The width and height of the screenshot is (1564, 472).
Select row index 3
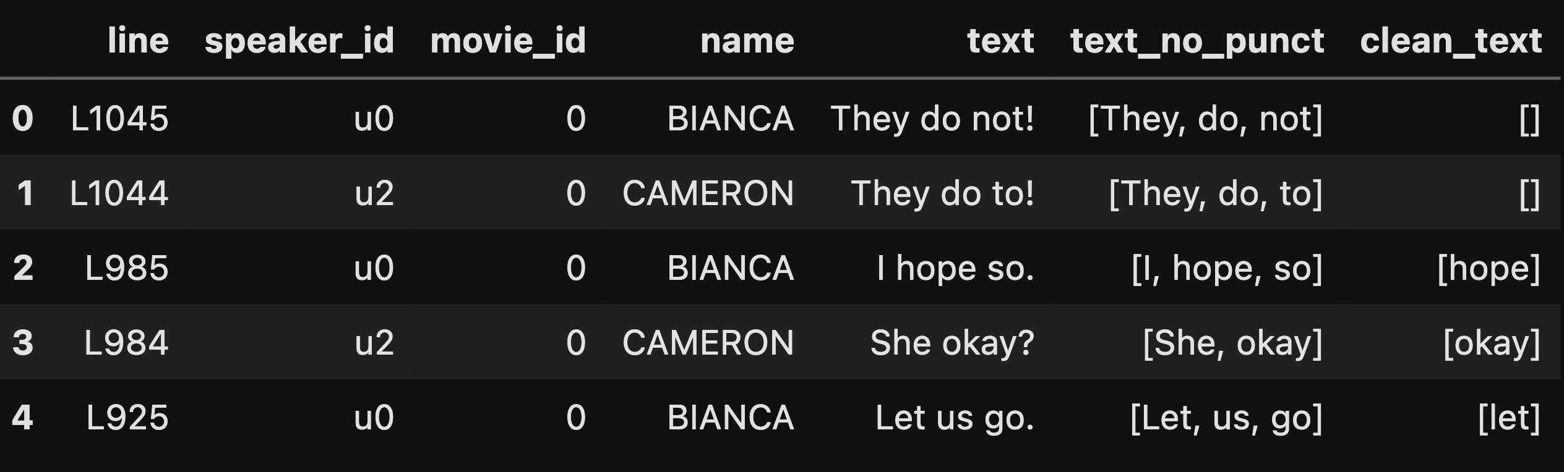click(x=23, y=342)
